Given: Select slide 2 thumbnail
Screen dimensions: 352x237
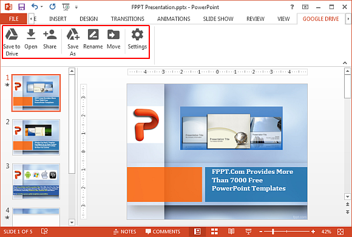Looking at the screenshot, I should tap(36, 137).
